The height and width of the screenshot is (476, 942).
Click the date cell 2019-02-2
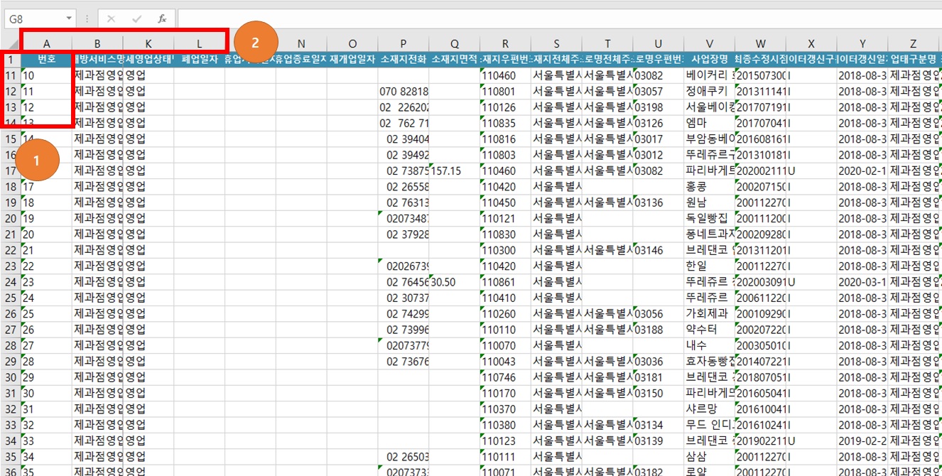[x=862, y=440]
